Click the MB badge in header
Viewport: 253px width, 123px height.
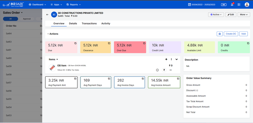[x=223, y=5]
